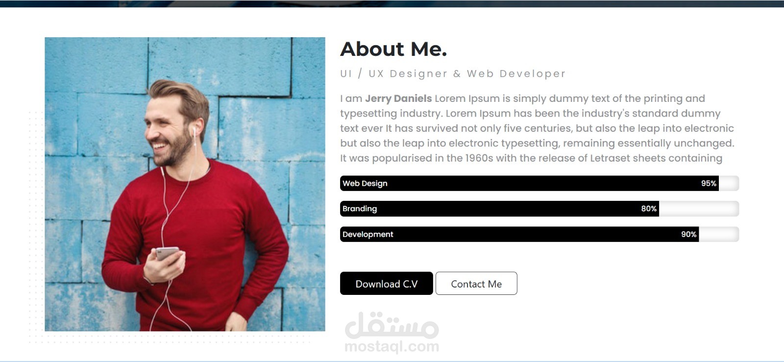Viewport: 784px width, 362px height.
Task: Click the Development label text
Action: (x=368, y=234)
